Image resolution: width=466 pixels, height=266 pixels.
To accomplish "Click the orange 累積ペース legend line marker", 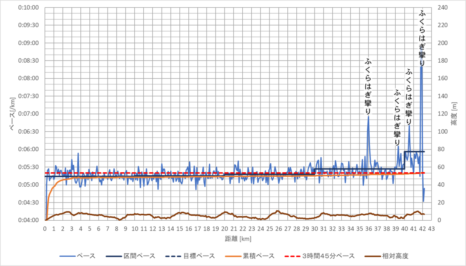I will (233, 256).
